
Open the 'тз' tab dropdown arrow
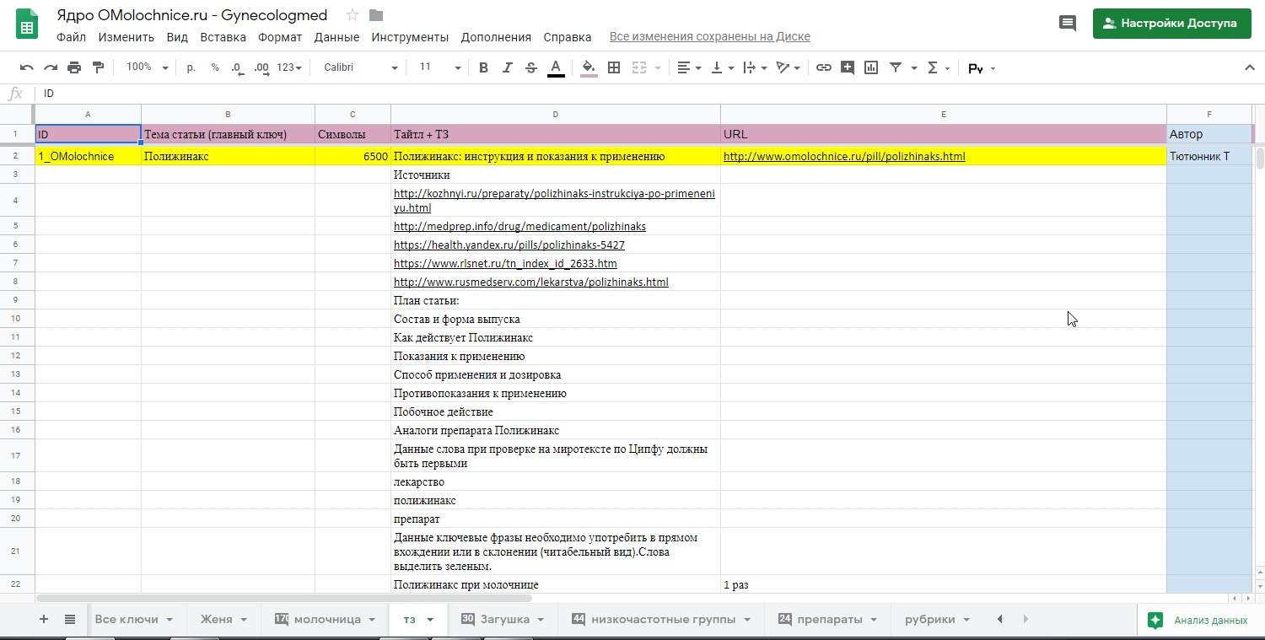pyautogui.click(x=430, y=620)
